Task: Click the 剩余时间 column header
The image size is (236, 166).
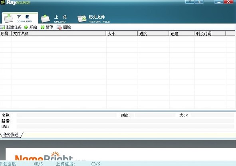Action: pyautogui.click(x=210, y=34)
